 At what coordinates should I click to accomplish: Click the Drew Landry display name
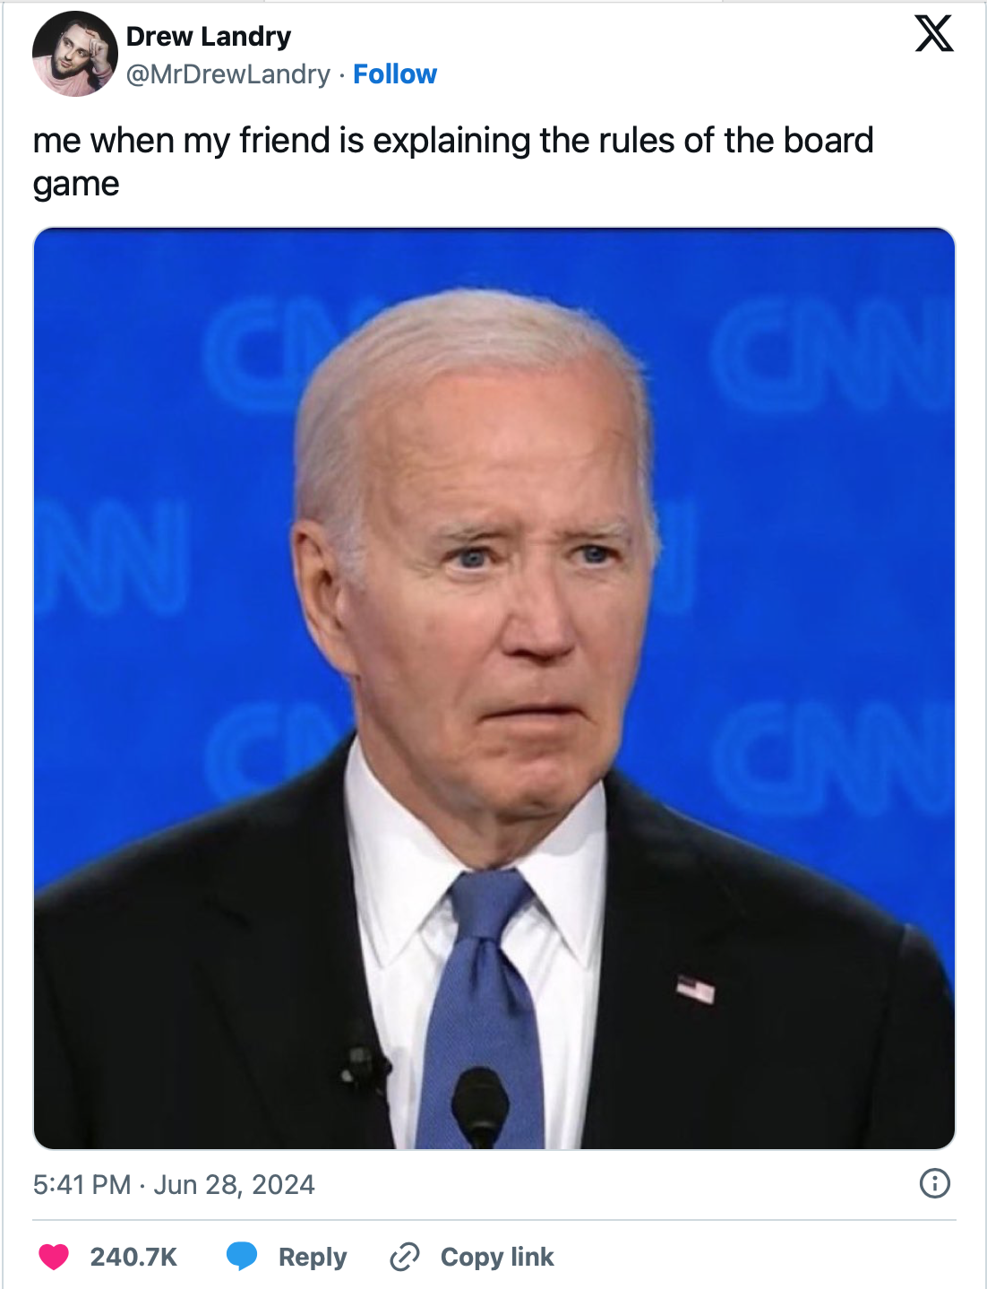(x=209, y=37)
